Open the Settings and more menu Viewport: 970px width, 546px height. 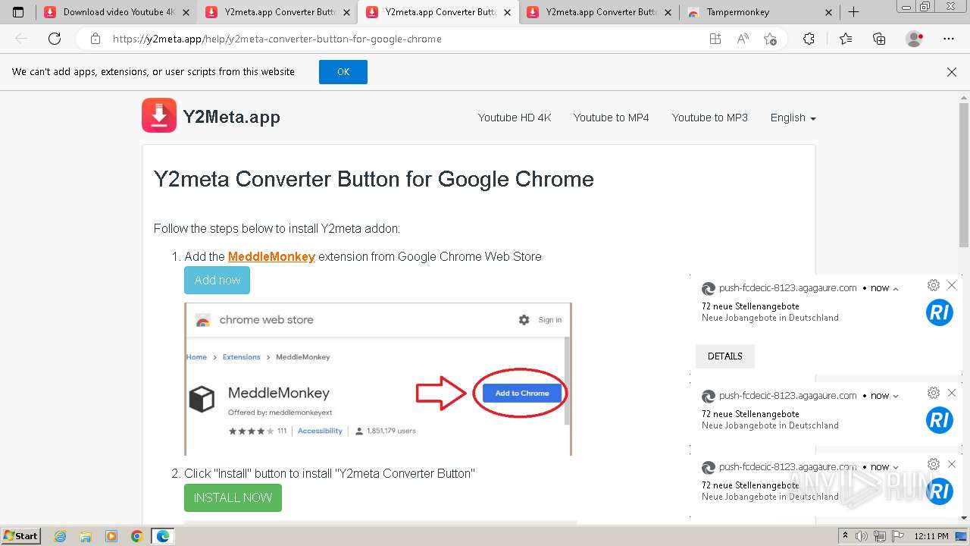(x=949, y=39)
